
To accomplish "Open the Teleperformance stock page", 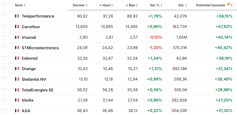I will [x=38, y=16].
